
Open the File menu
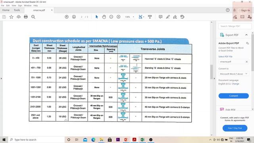(x=3, y=6)
